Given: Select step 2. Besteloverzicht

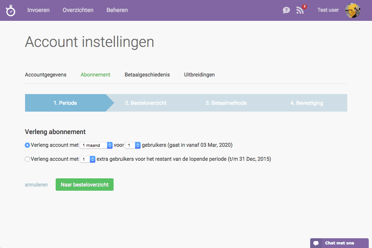Looking at the screenshot, I should (x=146, y=103).
